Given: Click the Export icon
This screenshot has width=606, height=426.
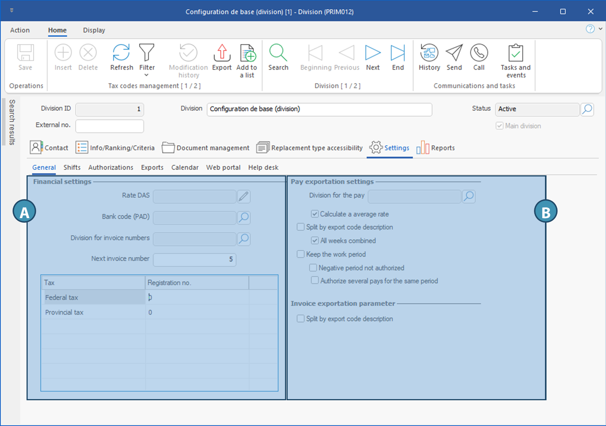Looking at the screenshot, I should (x=222, y=53).
